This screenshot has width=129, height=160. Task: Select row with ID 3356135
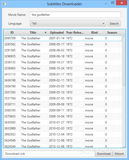[63, 62]
